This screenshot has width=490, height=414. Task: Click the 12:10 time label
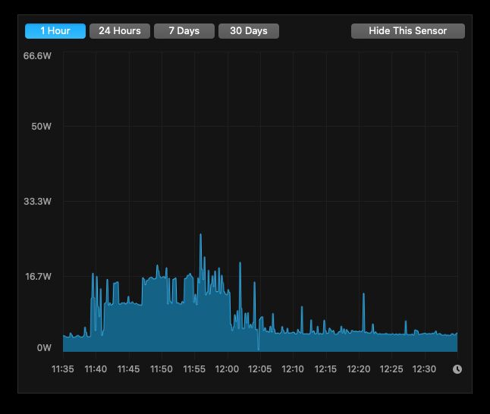click(x=293, y=369)
